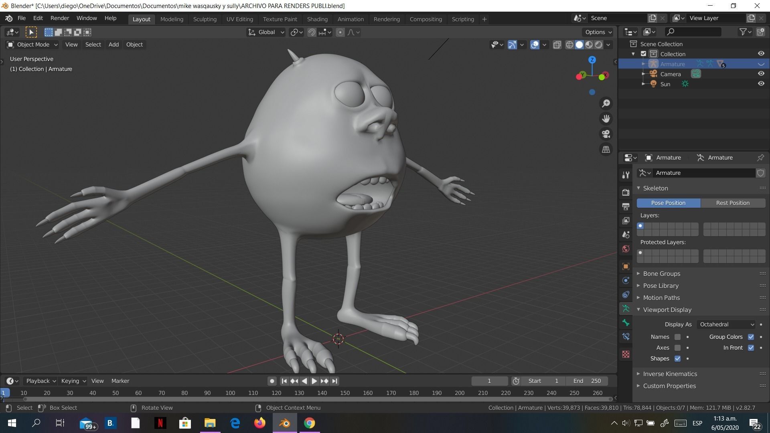Viewport: 770px width, 433px height.
Task: Select rendered viewport shading
Action: point(598,45)
